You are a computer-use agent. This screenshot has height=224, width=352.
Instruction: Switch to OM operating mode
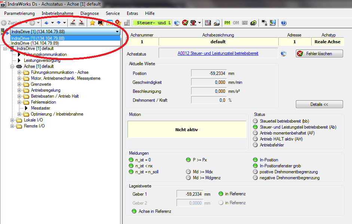[x=236, y=23]
